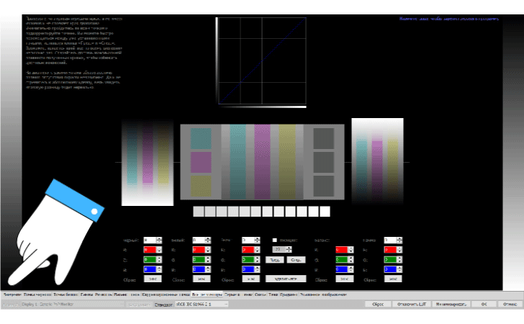Click the magenta square patch in test pattern
Viewport: 524px width, 324px height.
point(201,162)
